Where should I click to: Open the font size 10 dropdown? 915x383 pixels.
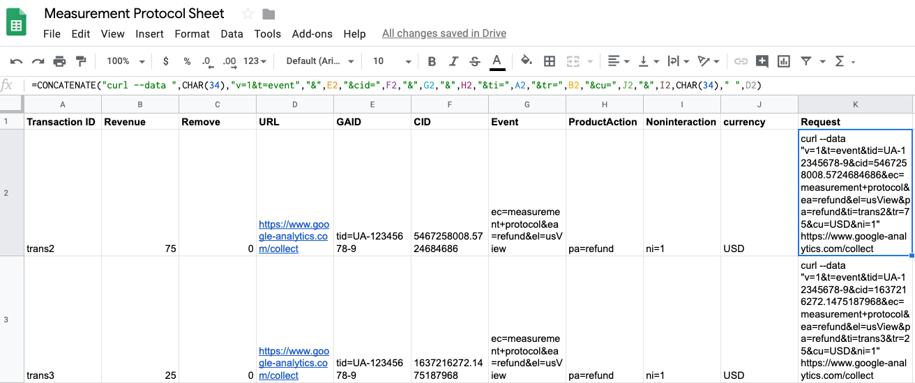[392, 61]
